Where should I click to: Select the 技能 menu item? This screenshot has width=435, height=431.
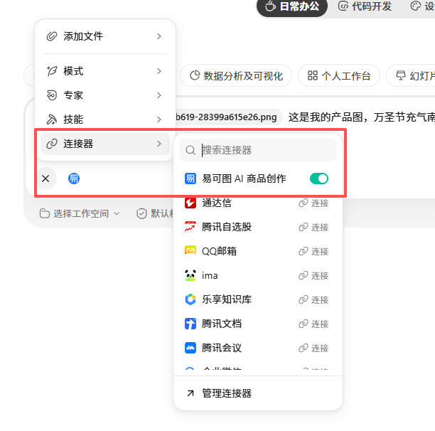click(105, 119)
